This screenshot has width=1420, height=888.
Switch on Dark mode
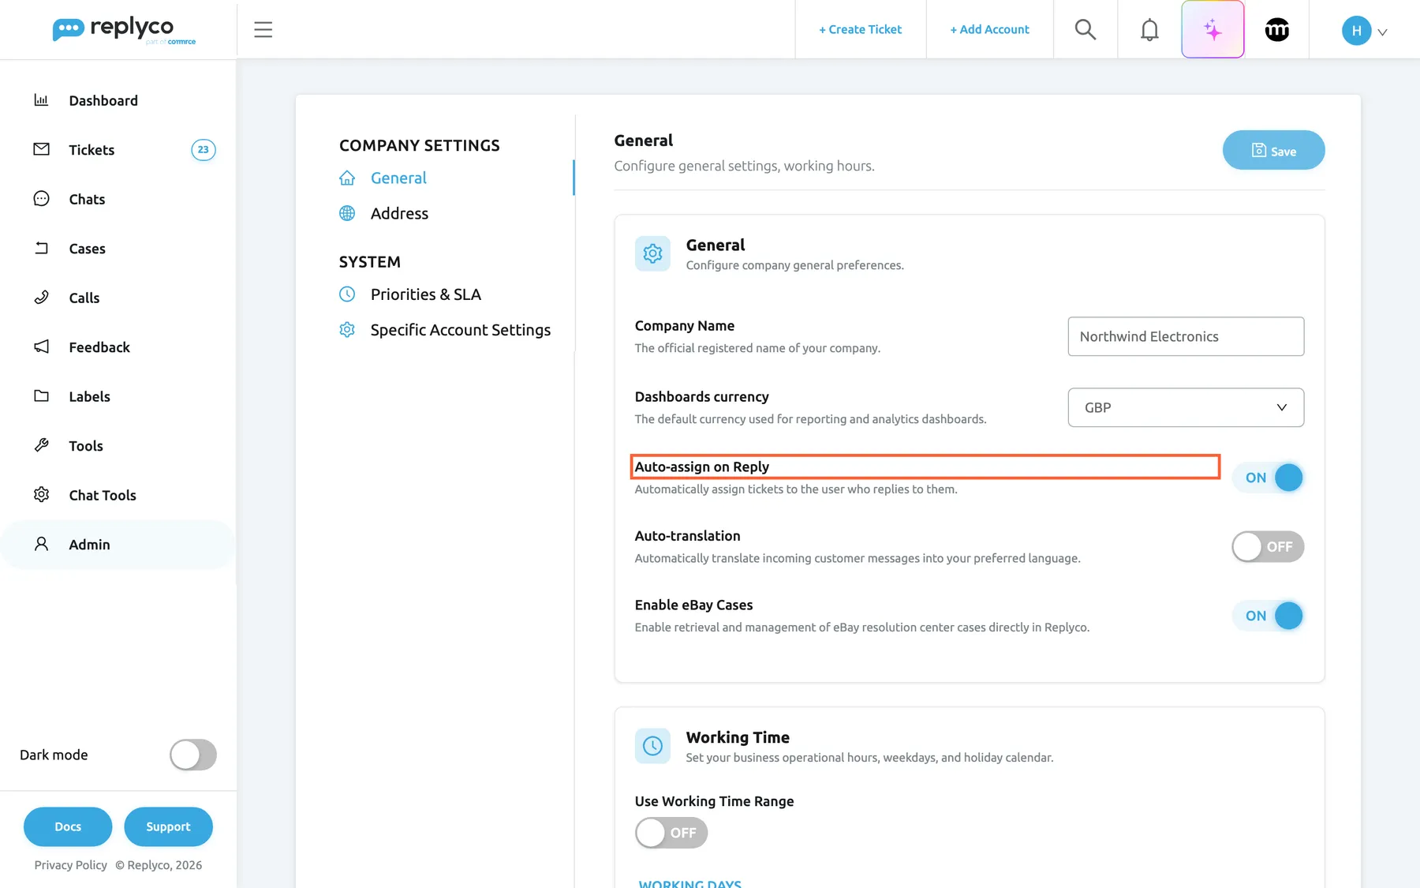[193, 755]
